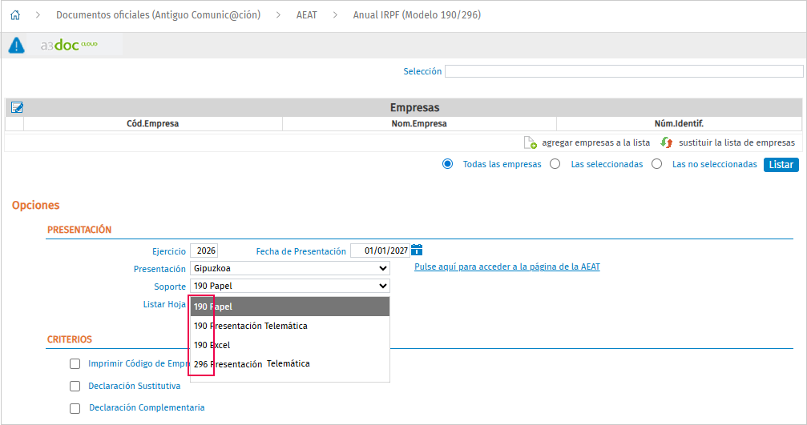This screenshot has height=425, width=807.
Task: Check the Declaración Sustitutiva checkbox
Action: 75,386
